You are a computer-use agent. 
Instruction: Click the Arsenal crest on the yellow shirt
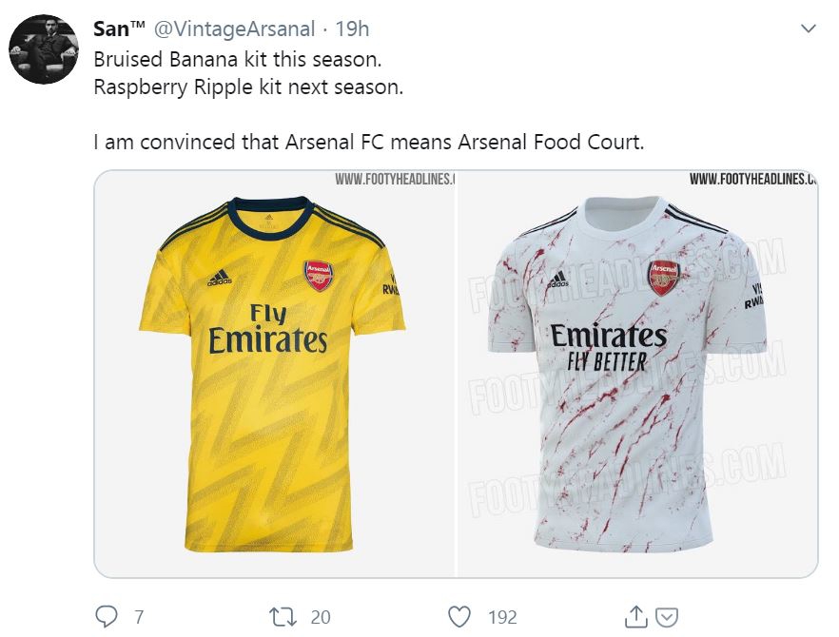[x=319, y=275]
